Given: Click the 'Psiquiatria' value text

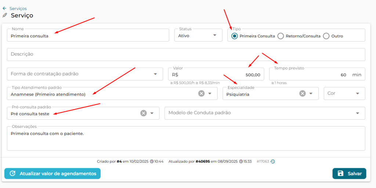Looking at the screenshot, I should [x=238, y=94].
